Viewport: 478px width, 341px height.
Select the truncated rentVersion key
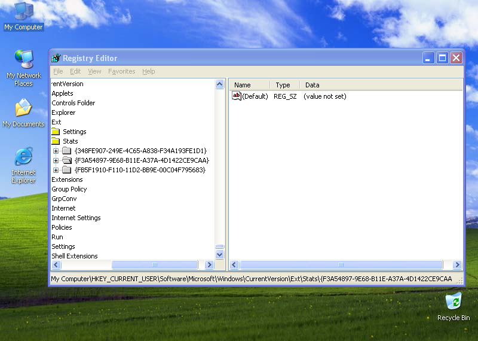tap(67, 84)
